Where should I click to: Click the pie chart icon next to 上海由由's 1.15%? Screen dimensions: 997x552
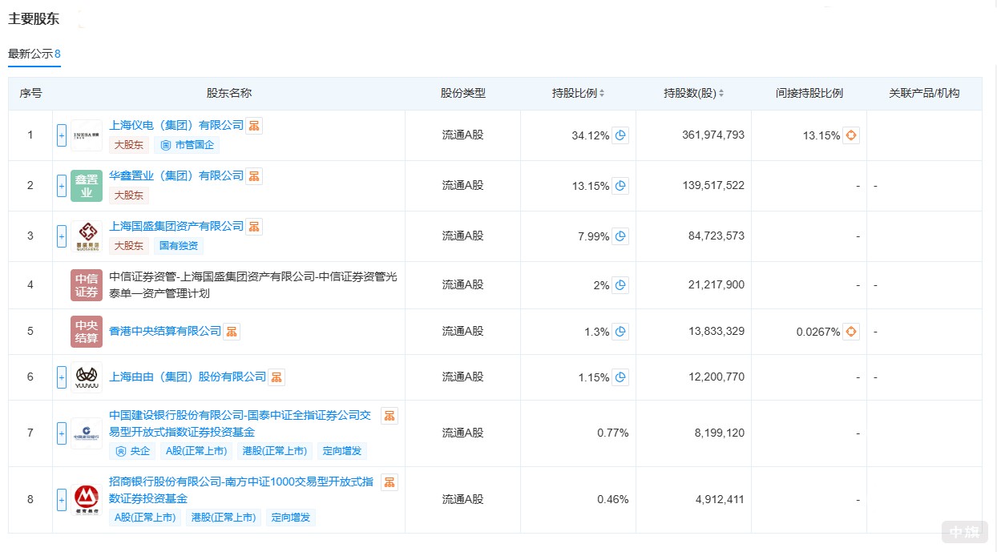coord(620,377)
